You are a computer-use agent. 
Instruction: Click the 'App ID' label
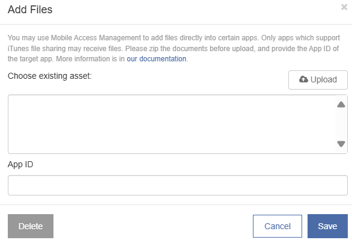click(x=20, y=165)
